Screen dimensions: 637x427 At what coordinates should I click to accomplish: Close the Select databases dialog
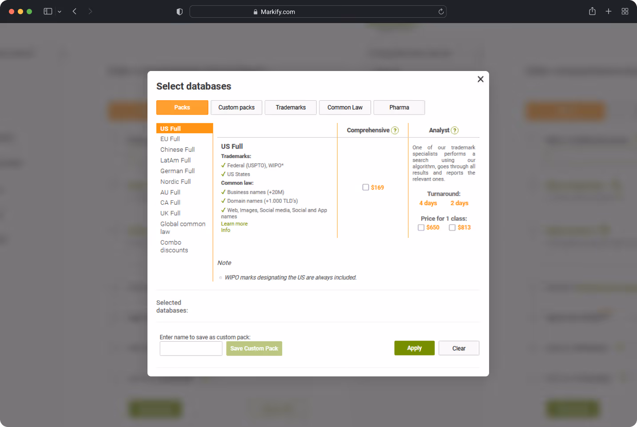pyautogui.click(x=480, y=79)
